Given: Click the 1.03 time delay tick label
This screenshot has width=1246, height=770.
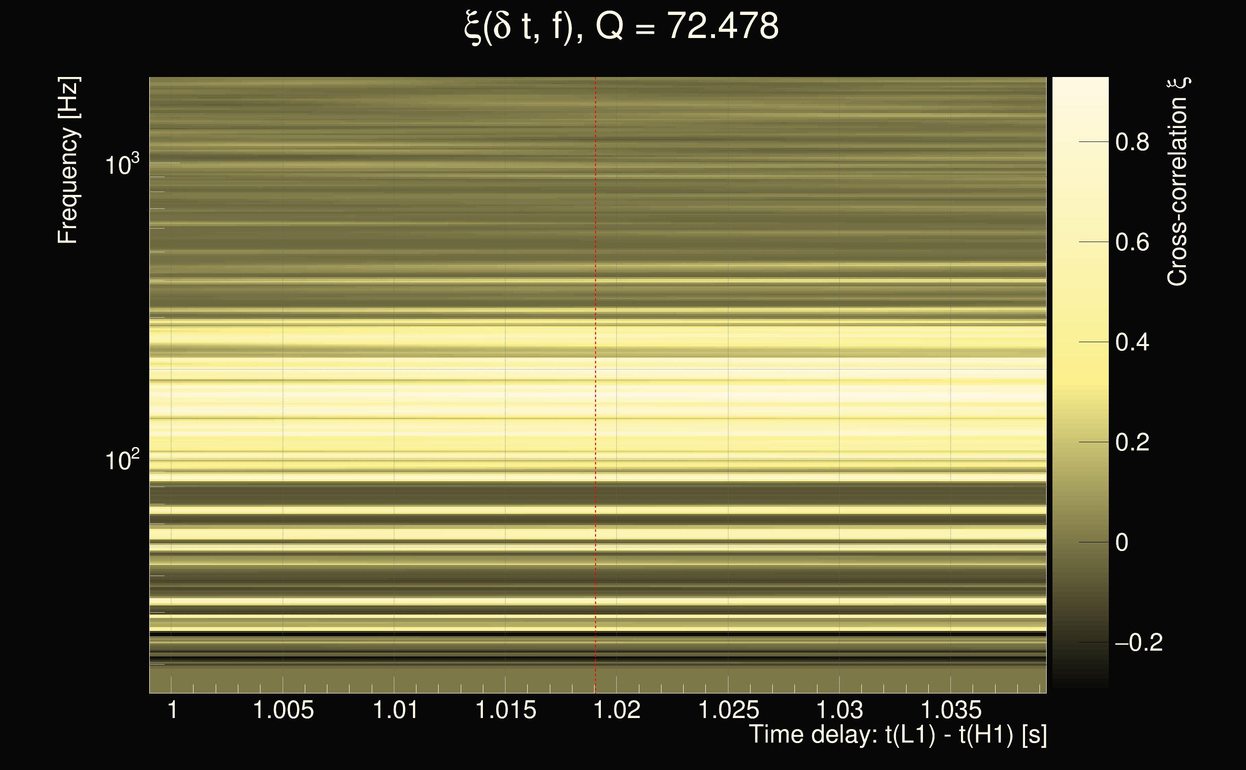Looking at the screenshot, I should [840, 710].
